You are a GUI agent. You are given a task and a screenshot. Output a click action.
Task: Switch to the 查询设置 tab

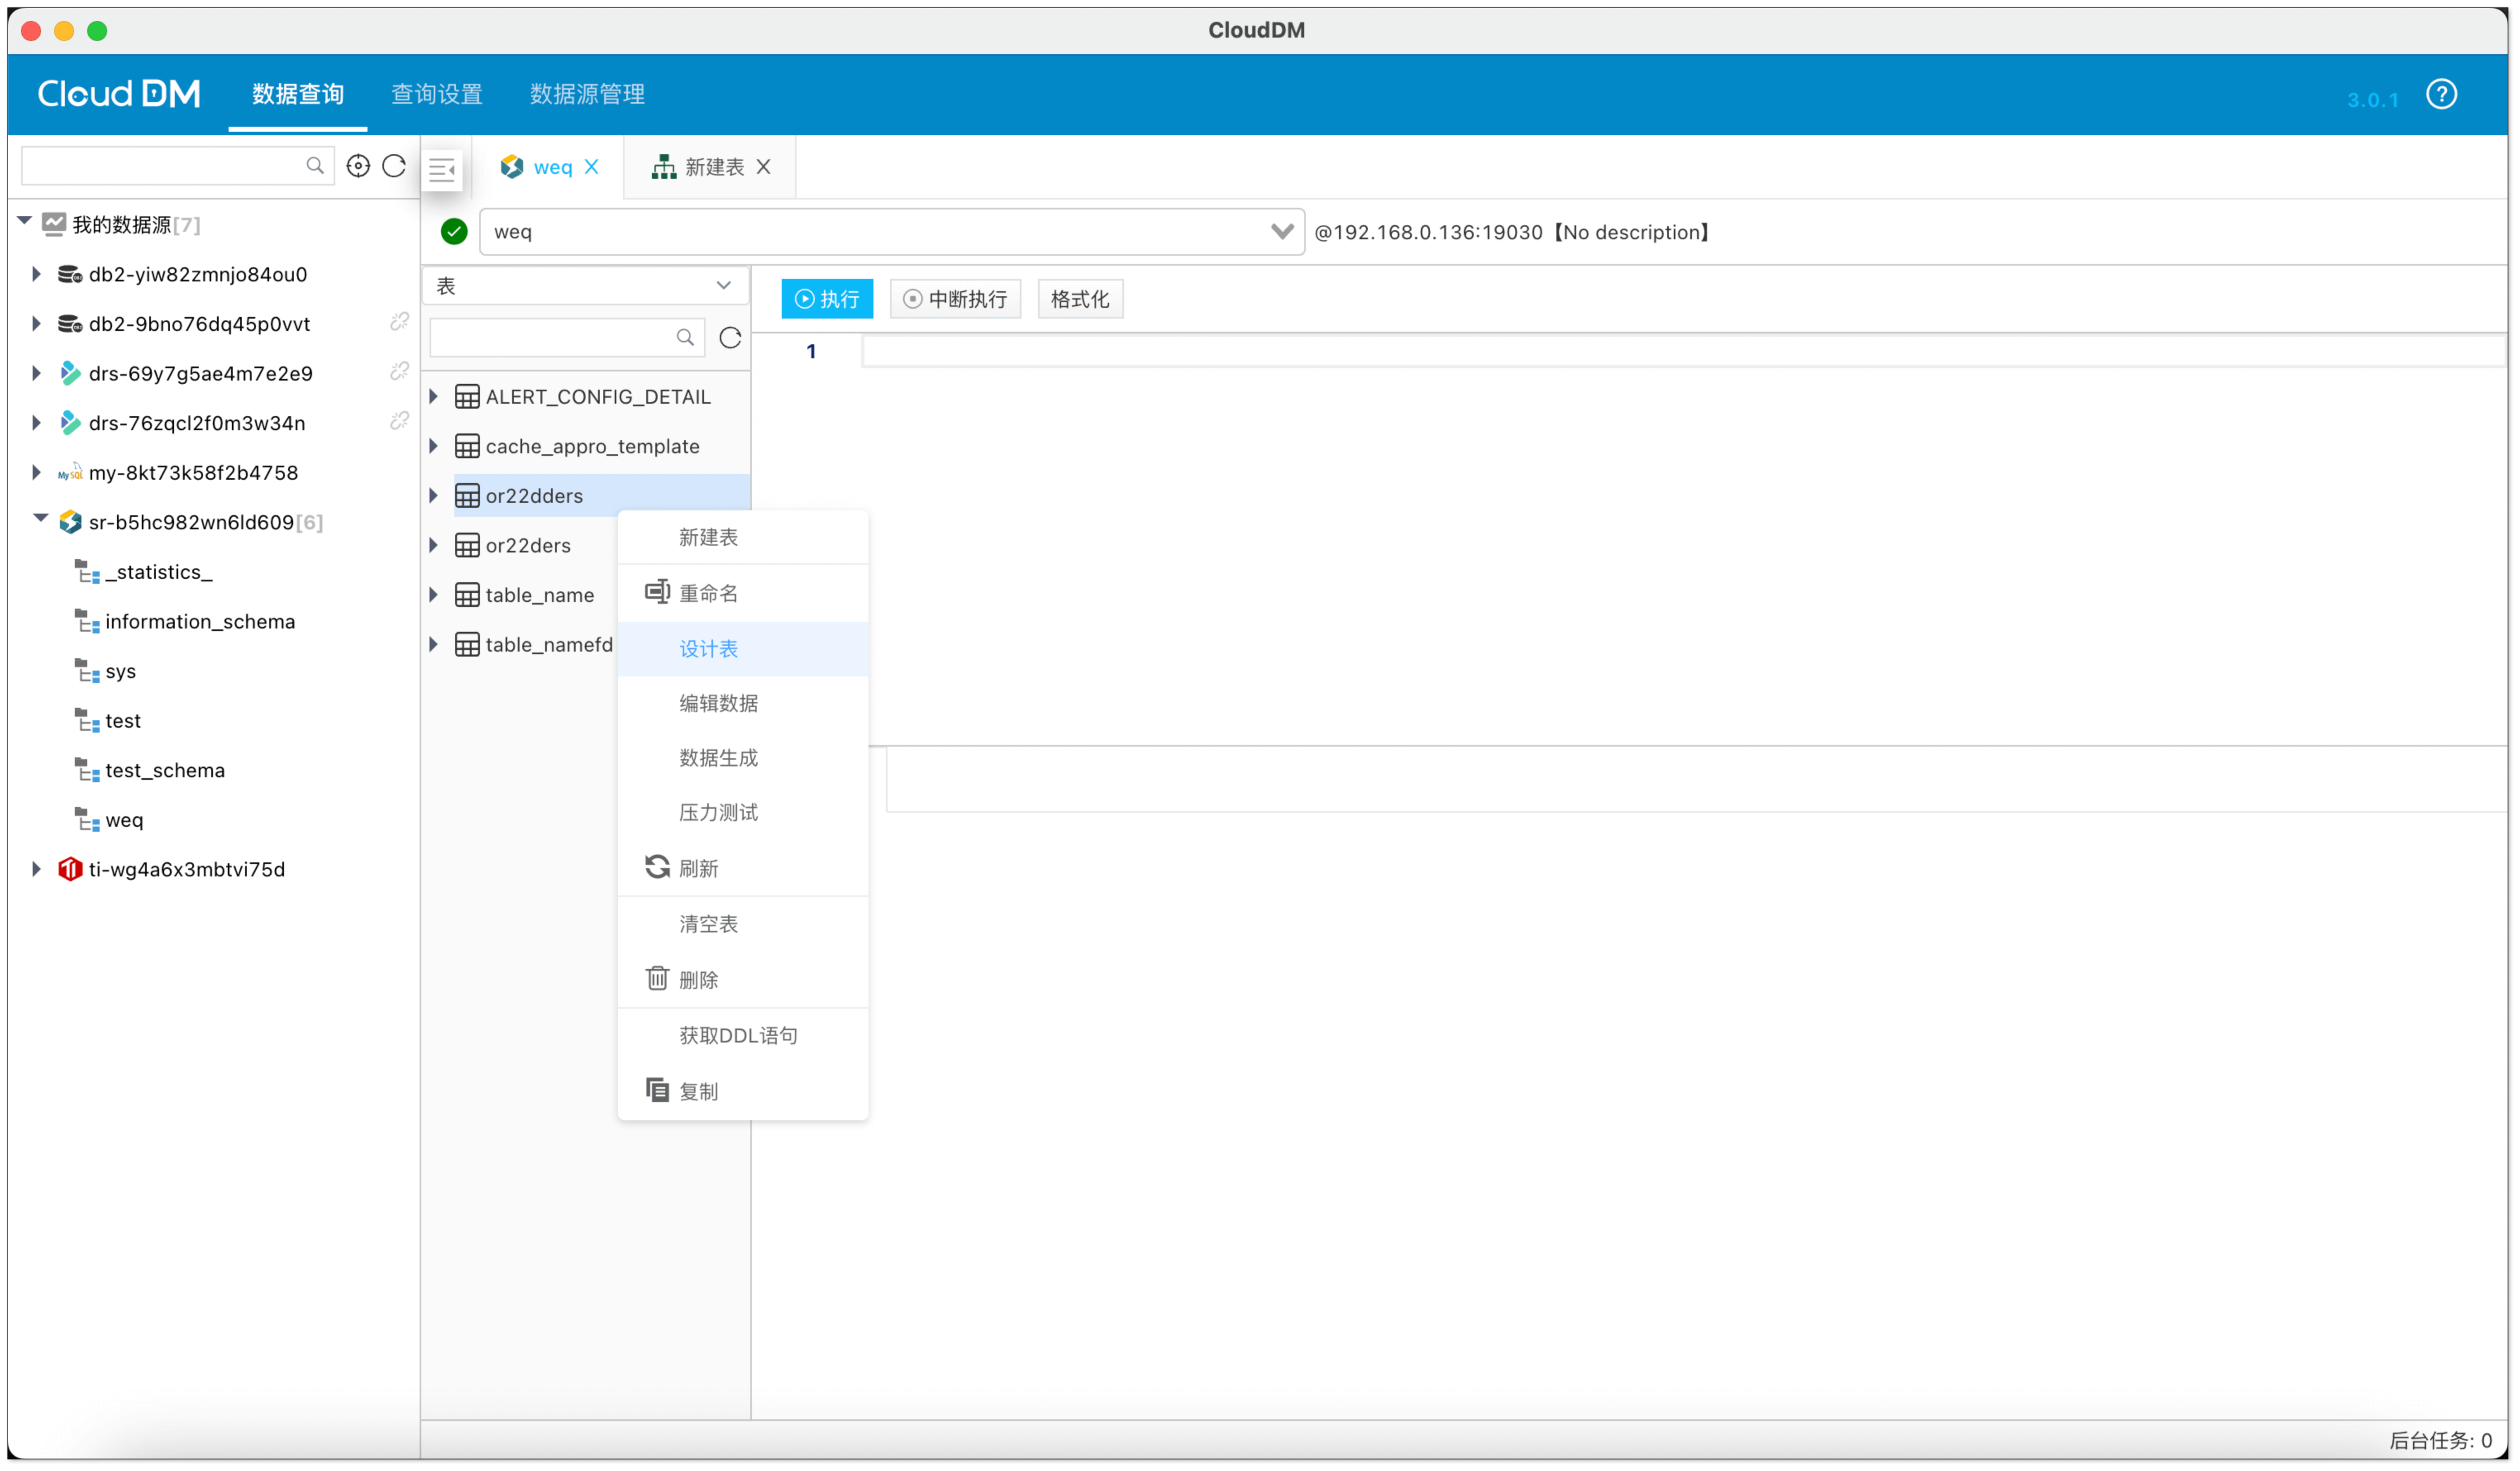[436, 94]
